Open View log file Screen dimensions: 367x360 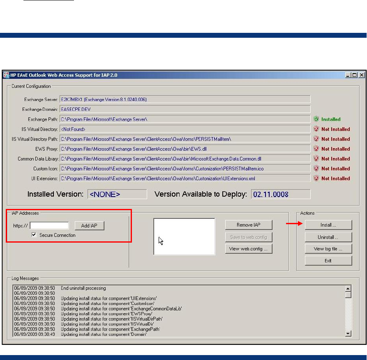(328, 249)
